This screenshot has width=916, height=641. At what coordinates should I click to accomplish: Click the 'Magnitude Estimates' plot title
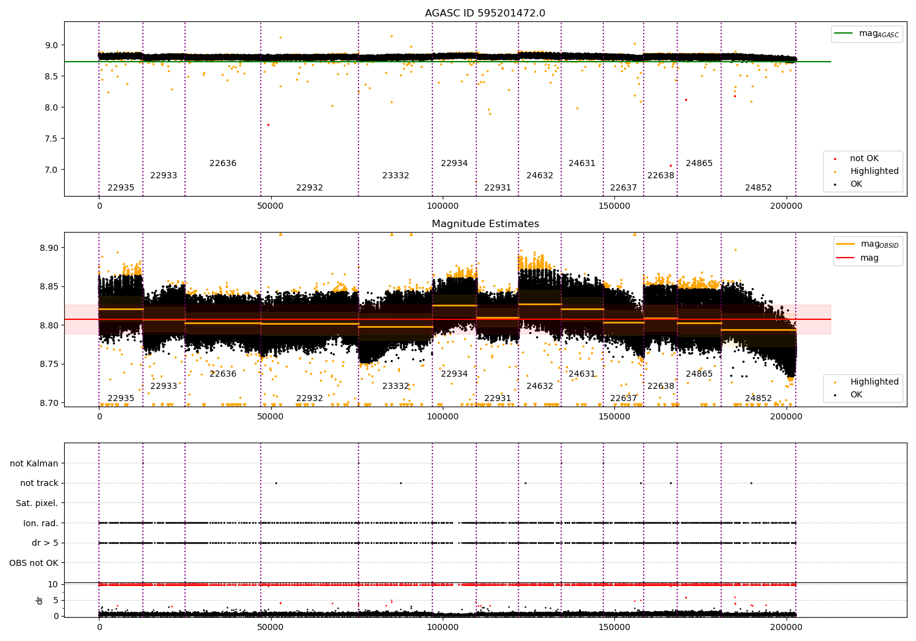485,224
